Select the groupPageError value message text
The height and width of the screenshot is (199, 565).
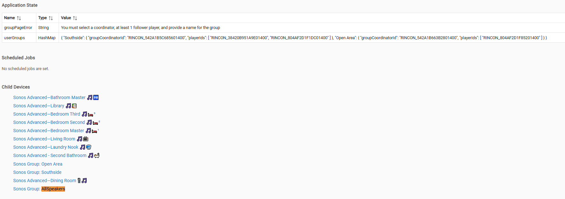click(141, 28)
